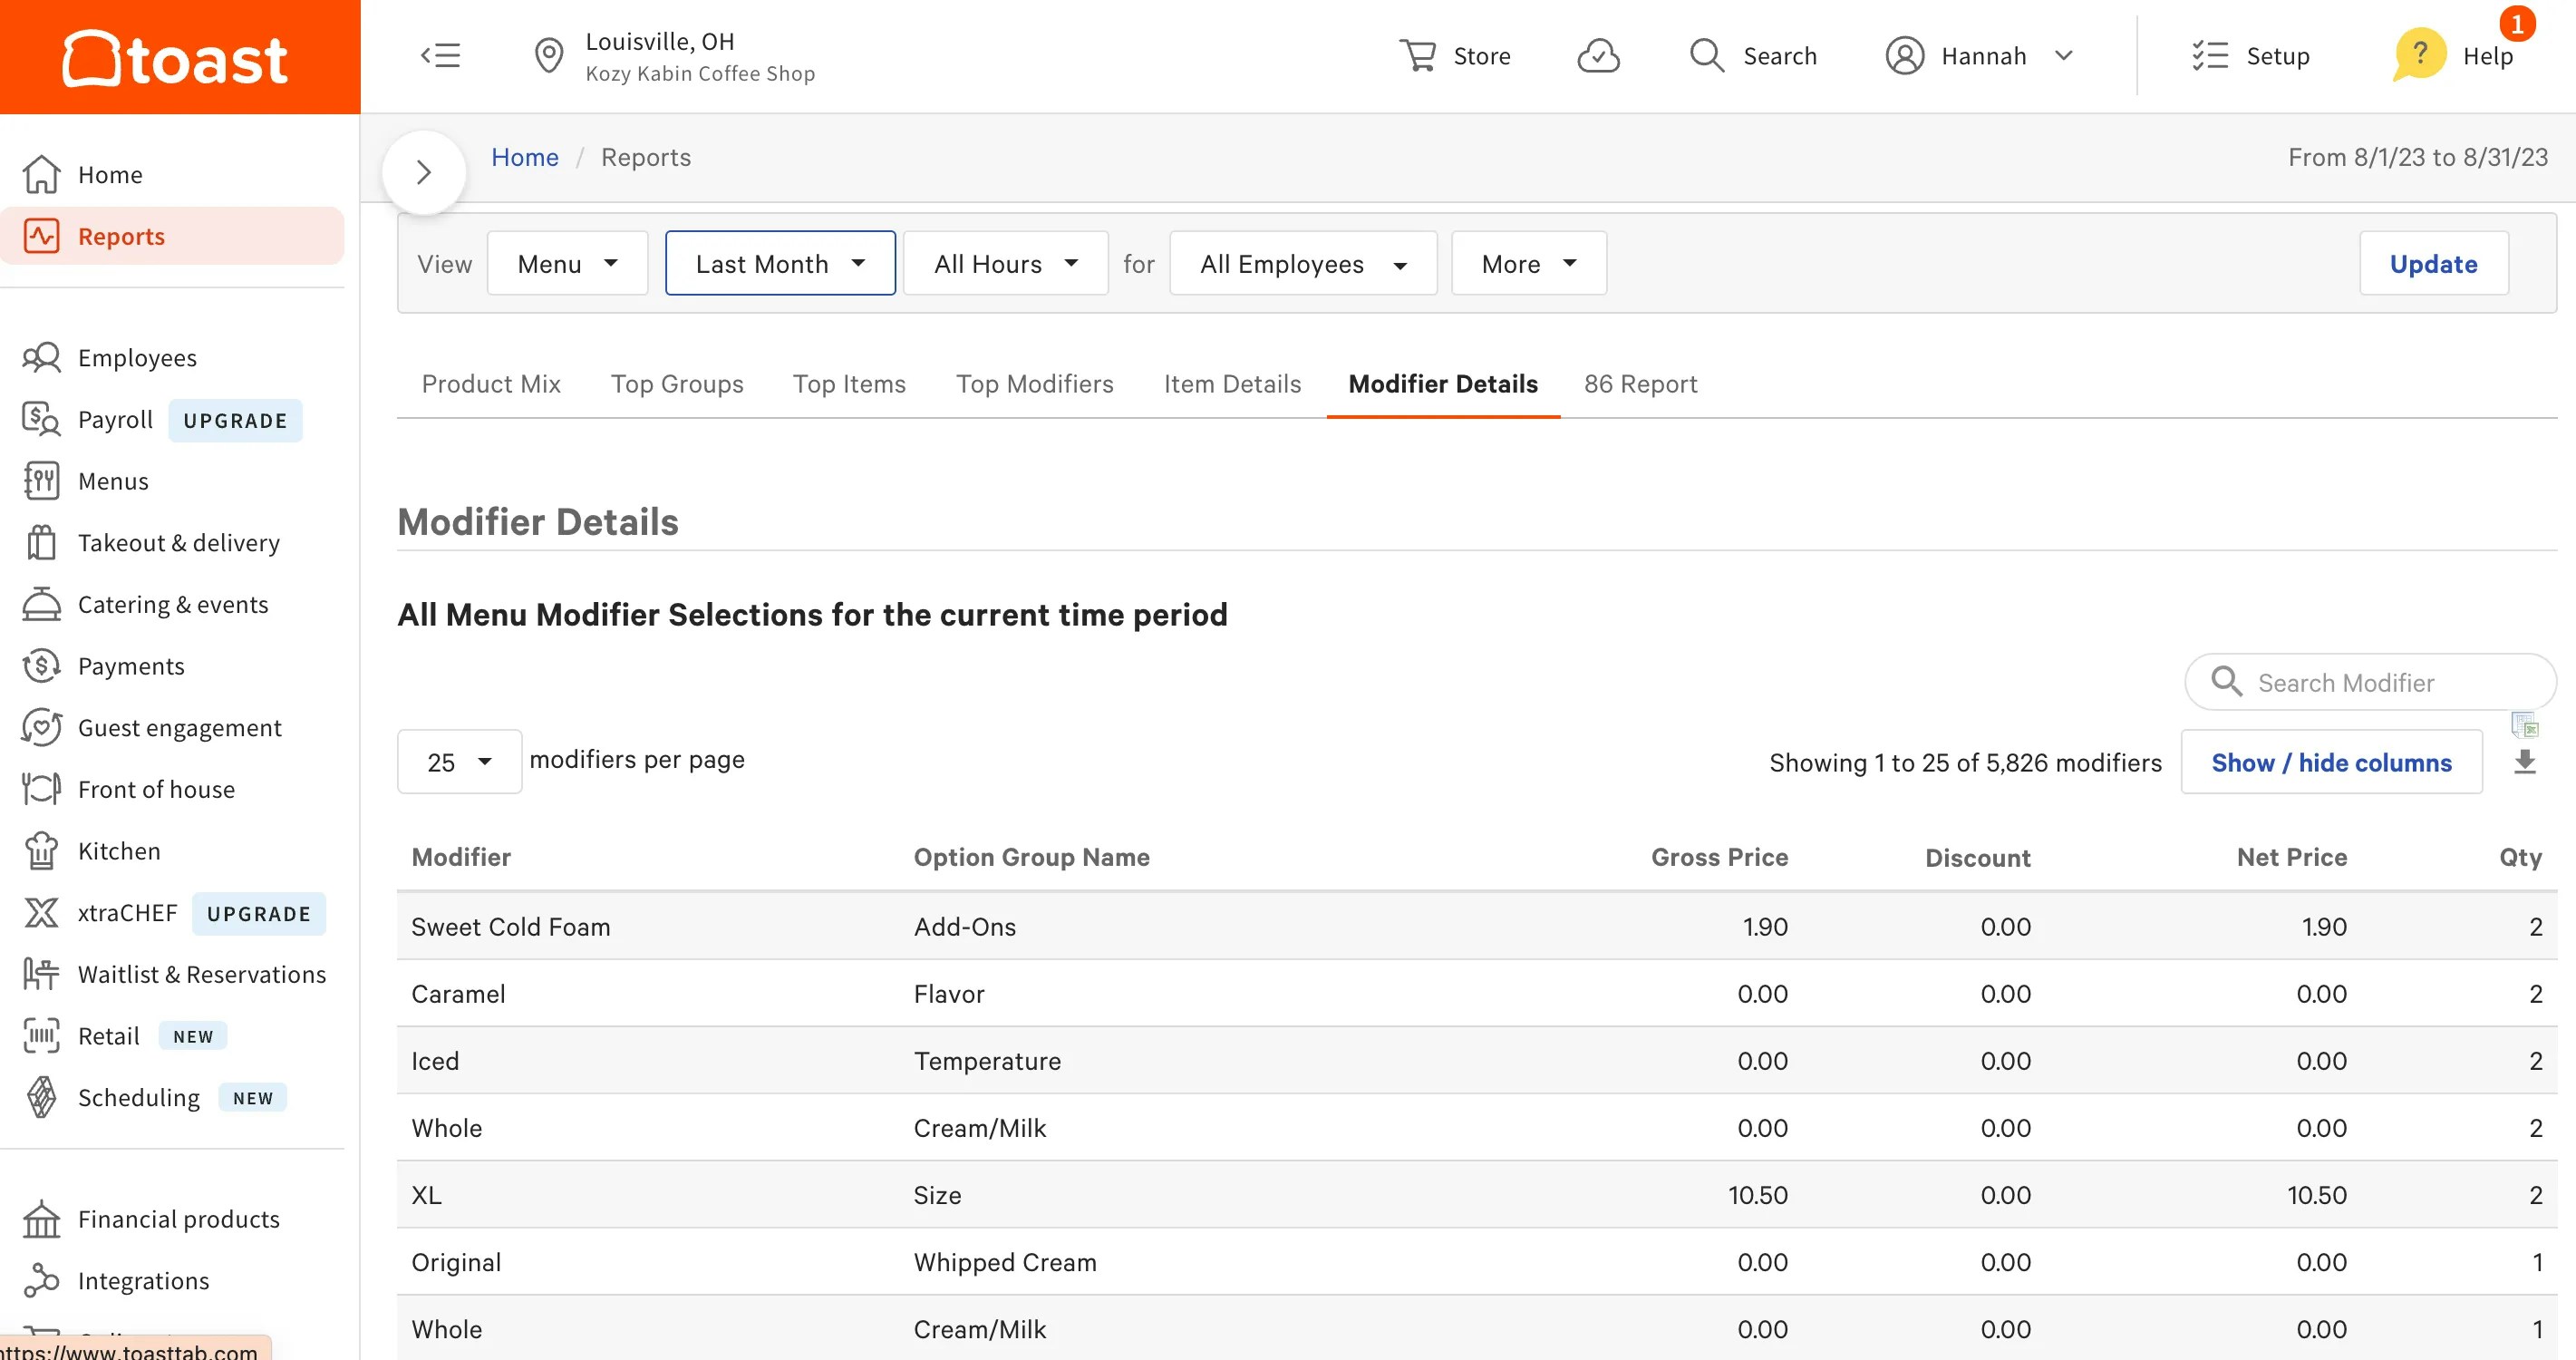Click the Update button
Image resolution: width=2576 pixels, height=1360 pixels.
[2434, 264]
